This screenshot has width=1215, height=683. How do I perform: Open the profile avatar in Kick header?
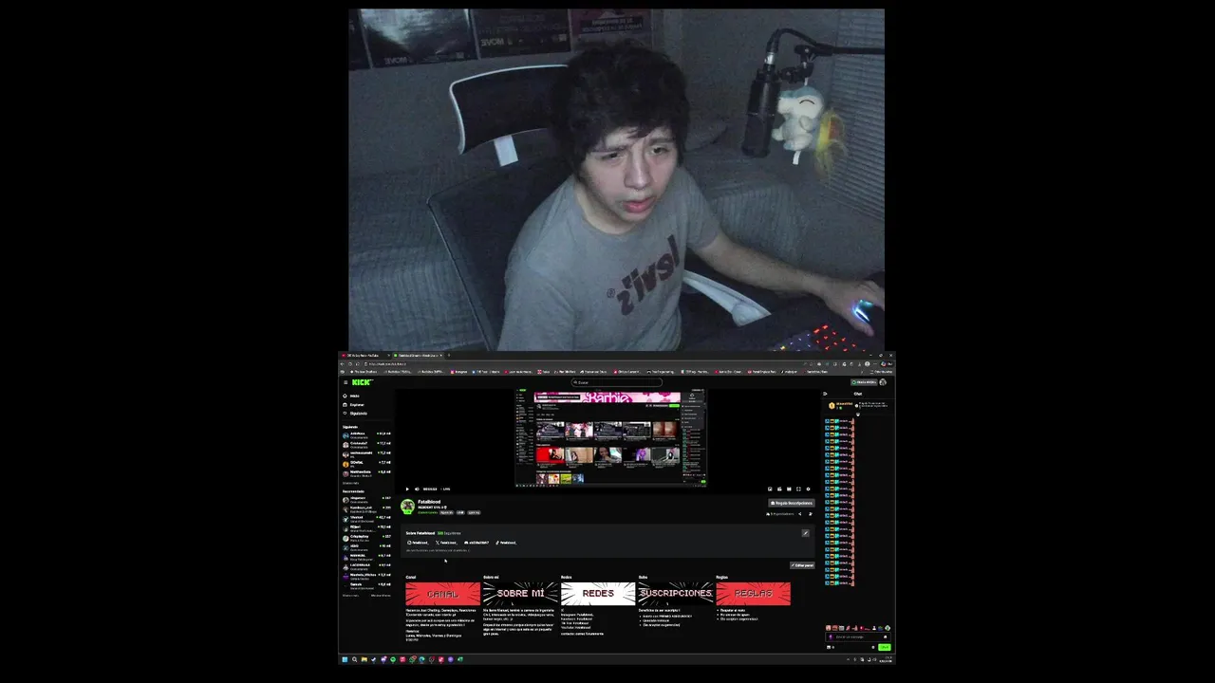[x=883, y=382]
